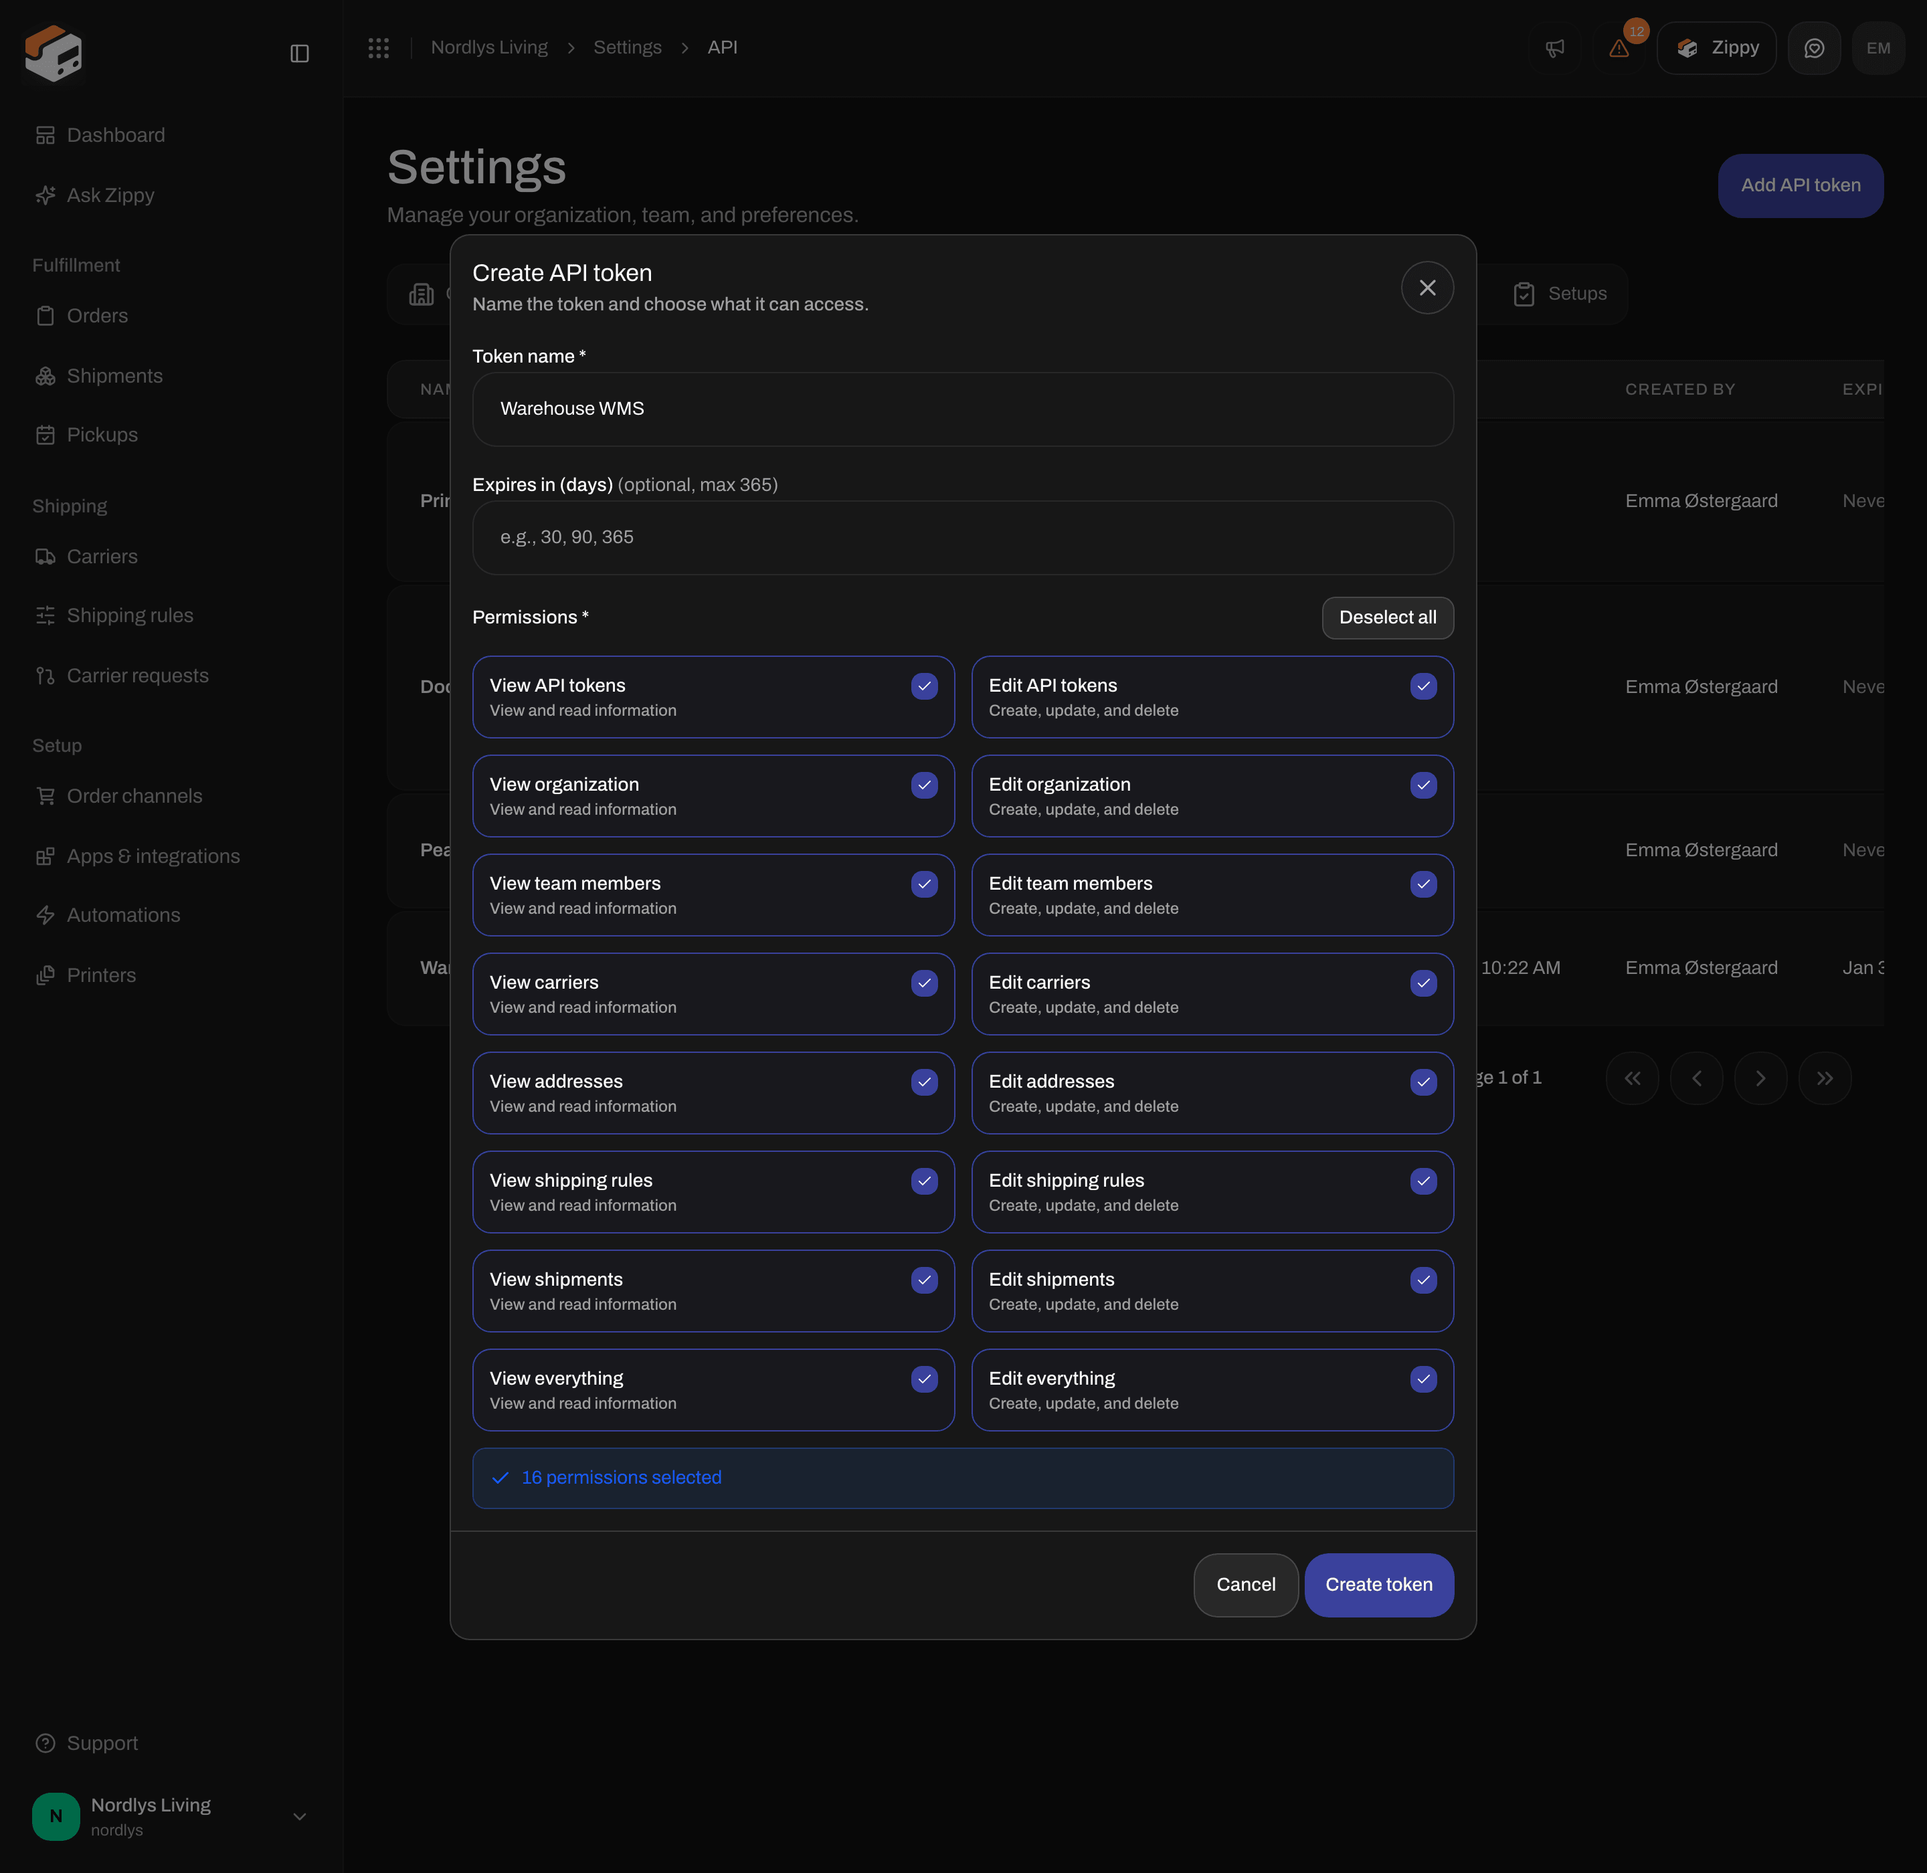
Task: Click the Deselect all button
Action: coord(1388,618)
